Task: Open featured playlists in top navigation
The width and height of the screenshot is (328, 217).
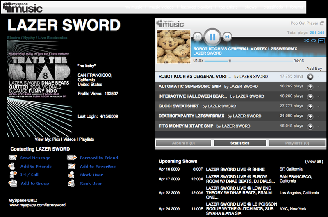Action: pos(196,7)
